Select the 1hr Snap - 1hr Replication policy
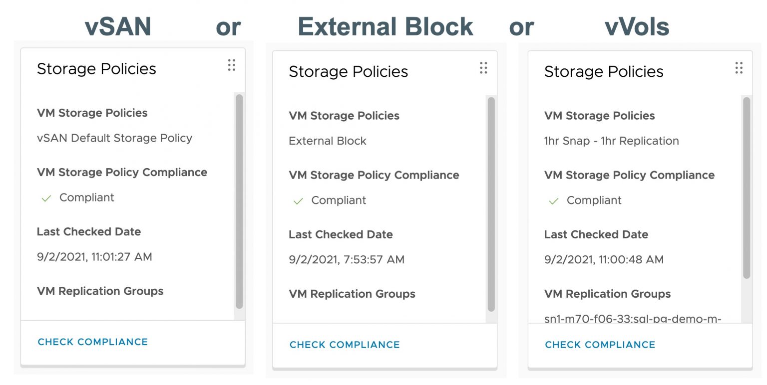 (x=611, y=141)
